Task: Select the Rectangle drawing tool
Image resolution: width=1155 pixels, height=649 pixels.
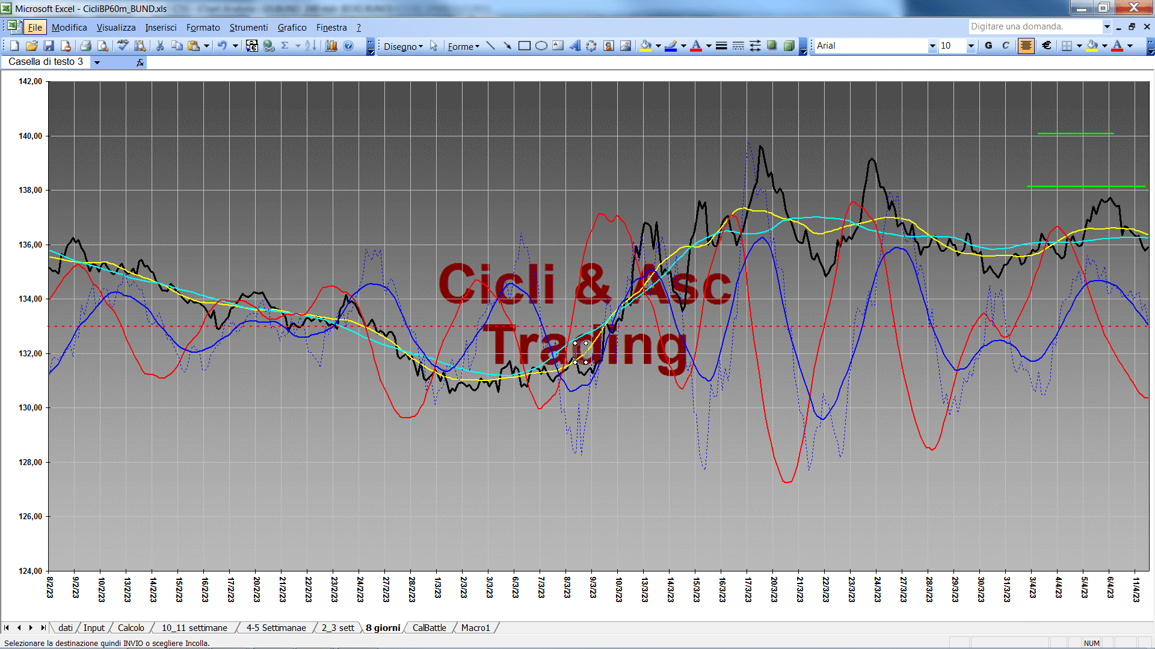Action: pos(524,46)
